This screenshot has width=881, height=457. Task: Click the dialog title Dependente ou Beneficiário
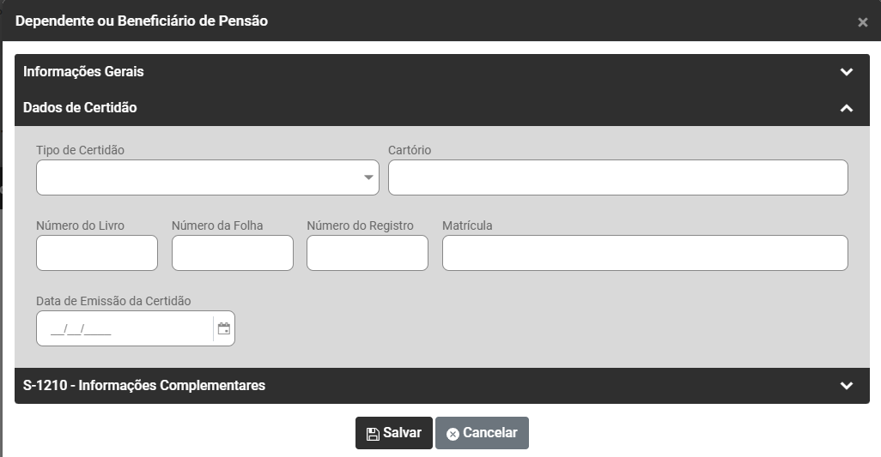point(142,21)
